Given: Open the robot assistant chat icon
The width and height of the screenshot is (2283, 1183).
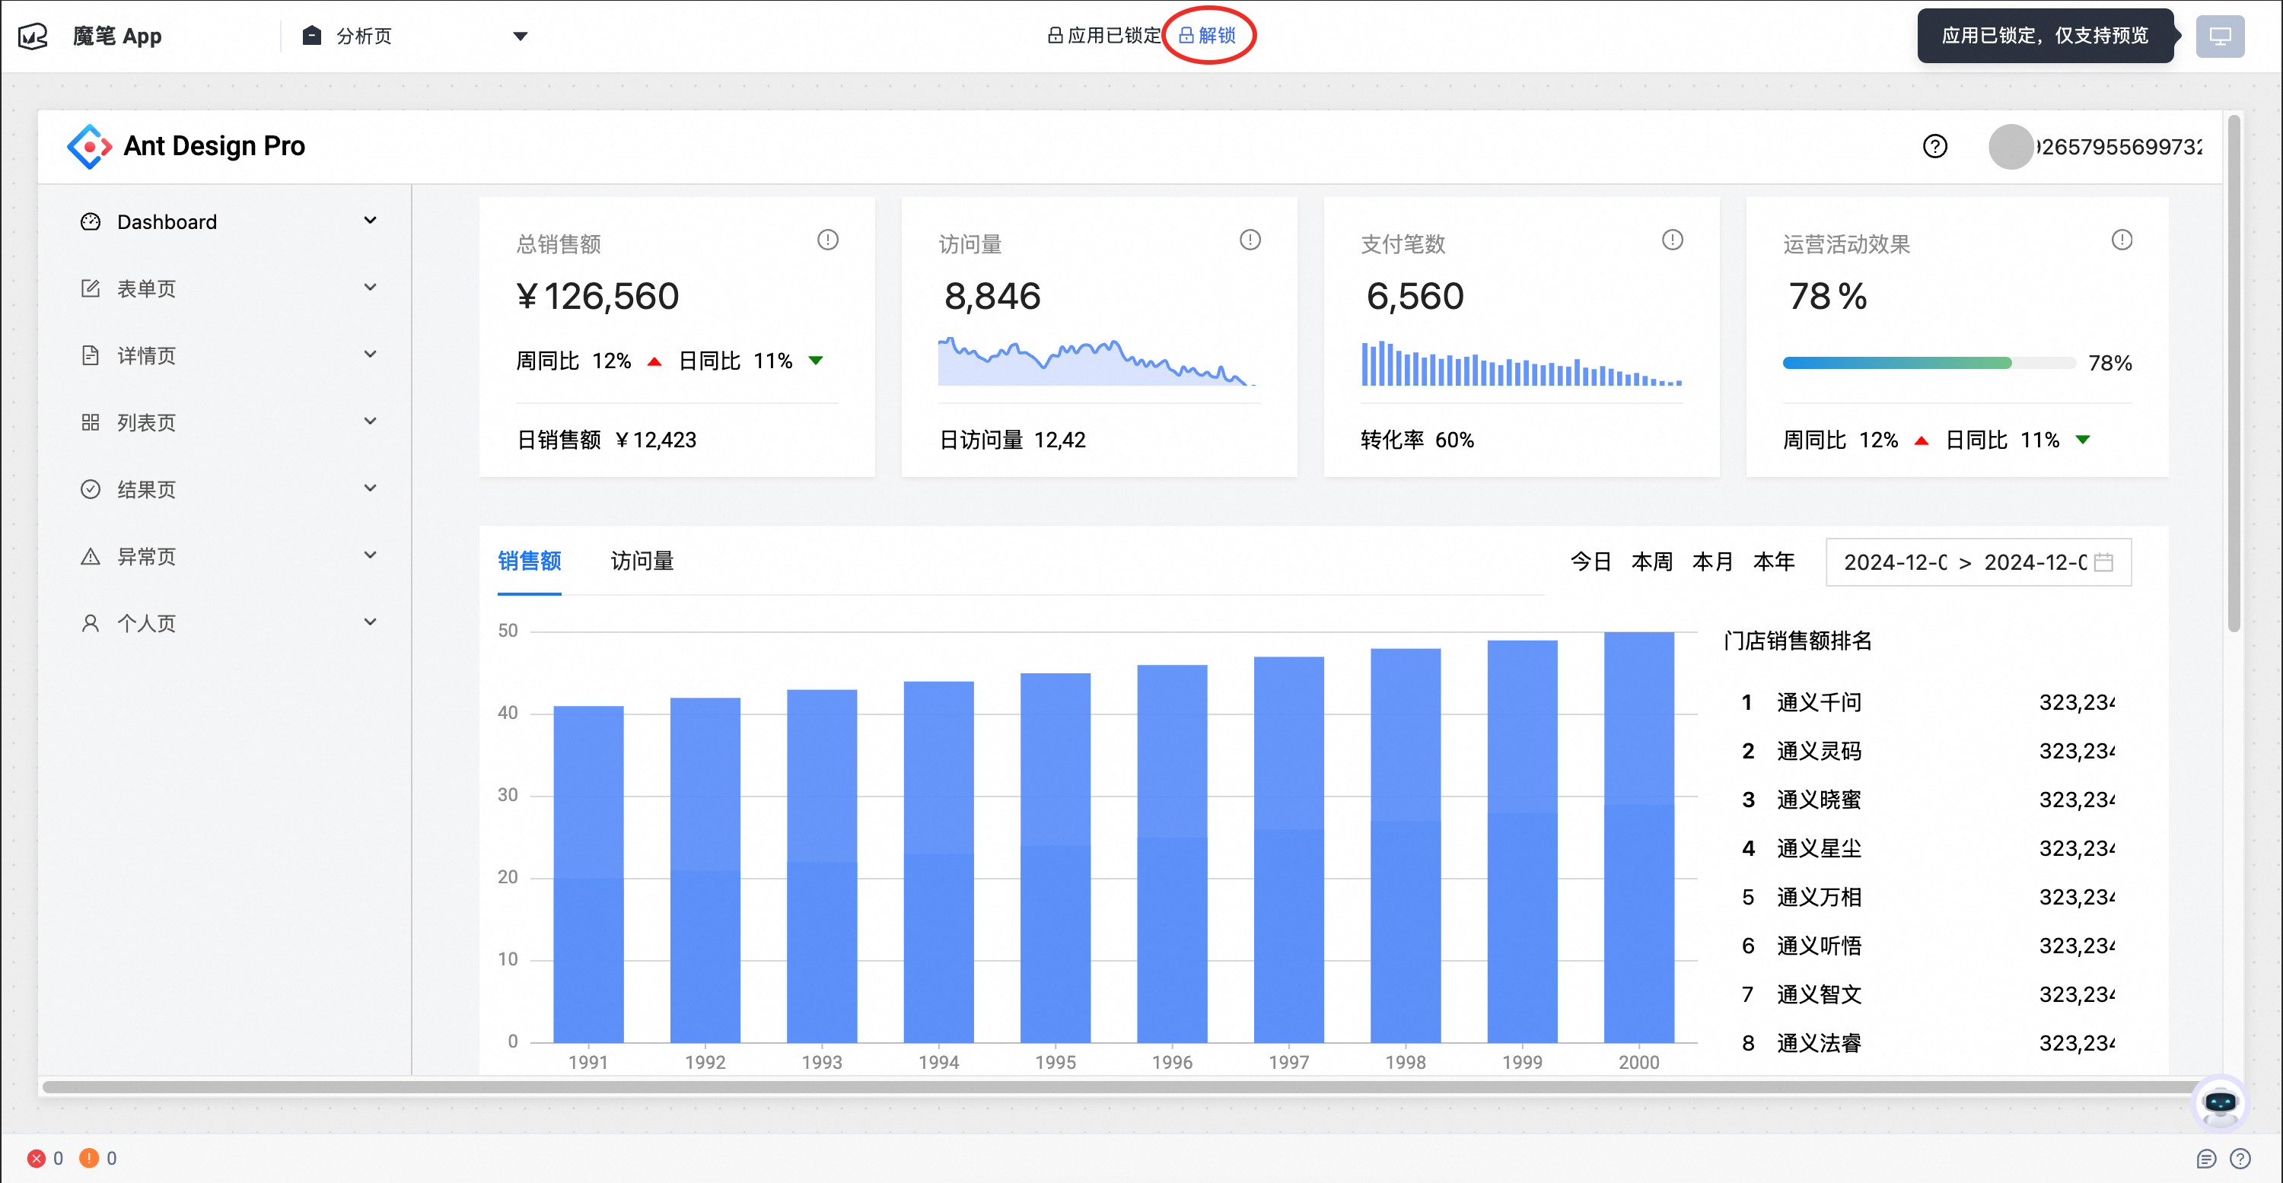Looking at the screenshot, I should click(2219, 1103).
